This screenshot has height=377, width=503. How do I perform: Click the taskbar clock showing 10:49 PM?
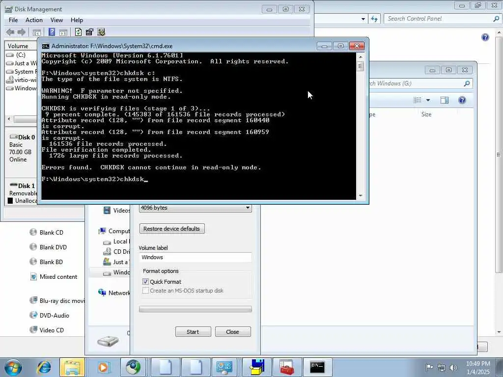coord(478,368)
